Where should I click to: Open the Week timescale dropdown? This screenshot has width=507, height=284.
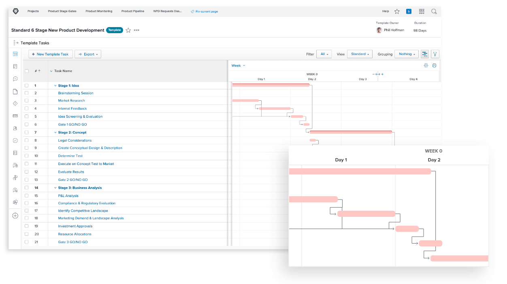[x=238, y=66]
